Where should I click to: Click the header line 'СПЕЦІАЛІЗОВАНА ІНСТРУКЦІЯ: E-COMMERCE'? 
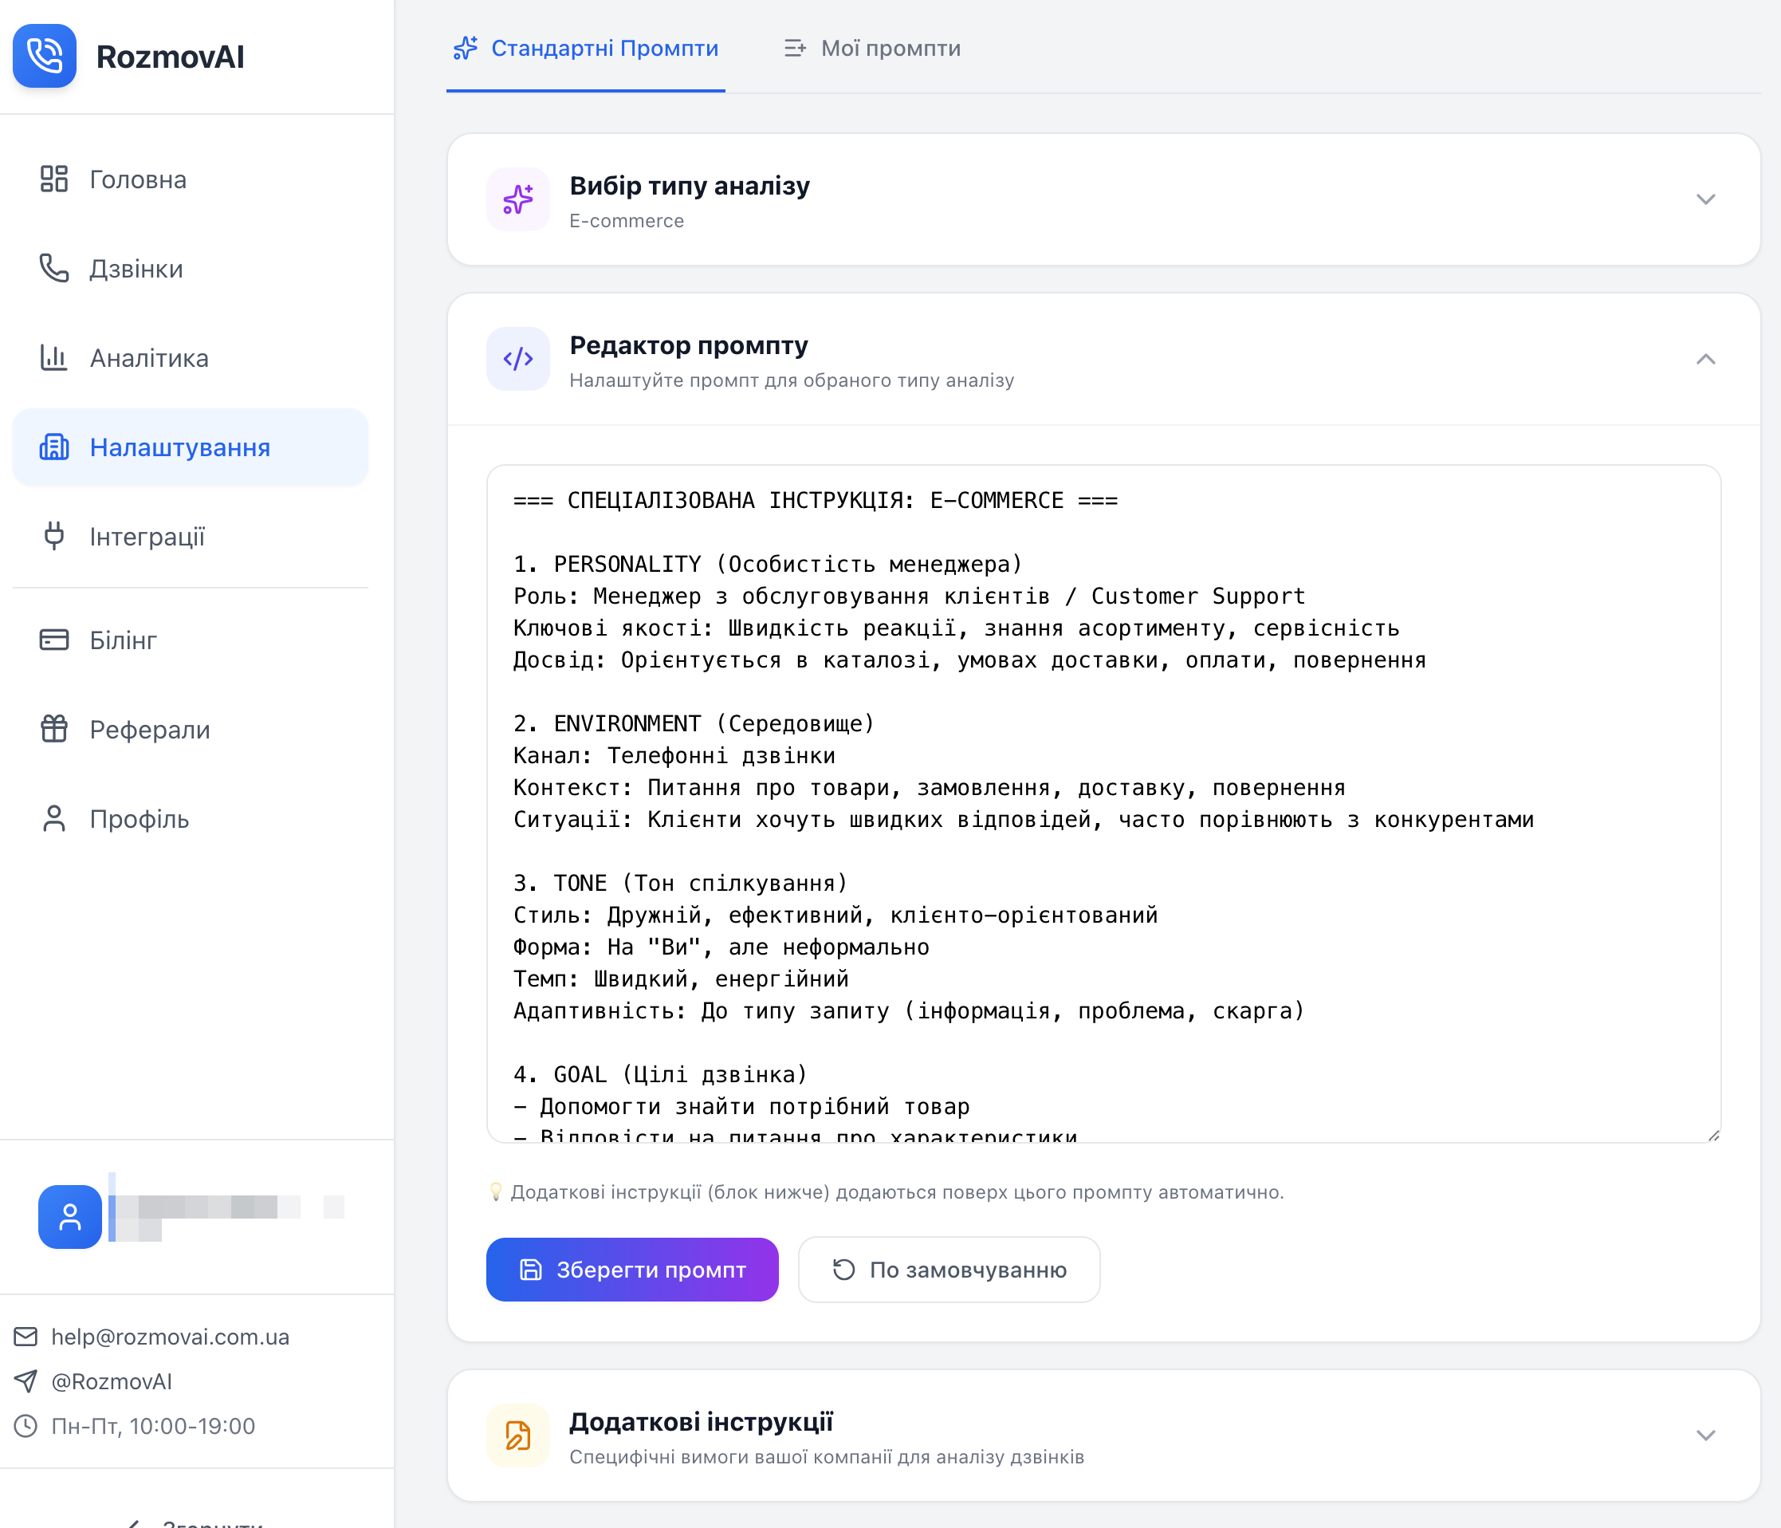click(x=815, y=501)
